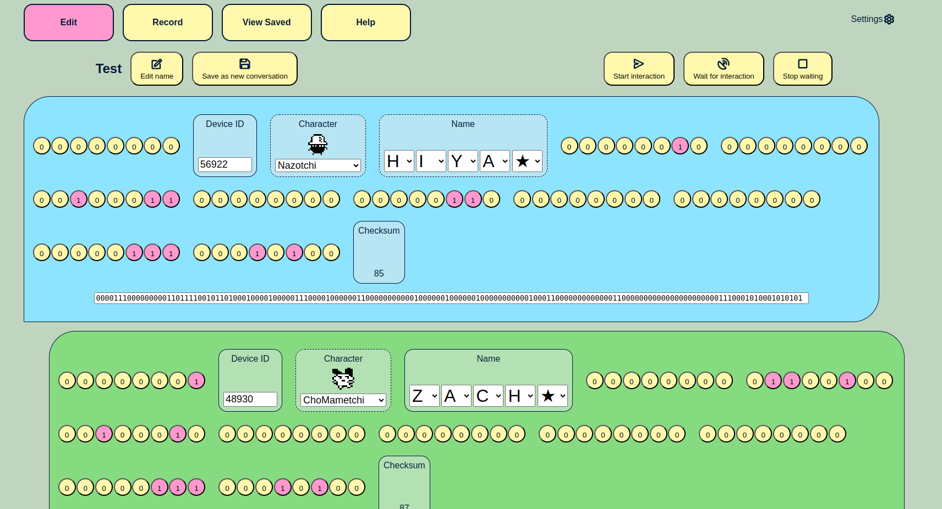
Task: Open the ChoMametchi character dropdown
Action: [x=343, y=400]
